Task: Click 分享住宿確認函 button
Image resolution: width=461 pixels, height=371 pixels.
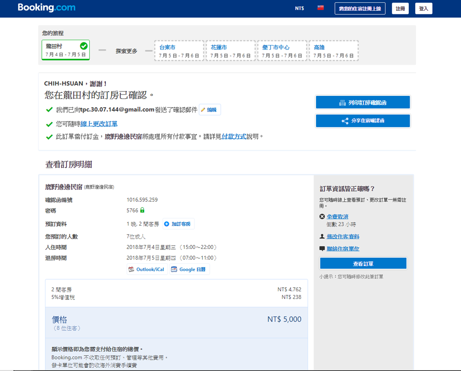Action: pyautogui.click(x=363, y=121)
